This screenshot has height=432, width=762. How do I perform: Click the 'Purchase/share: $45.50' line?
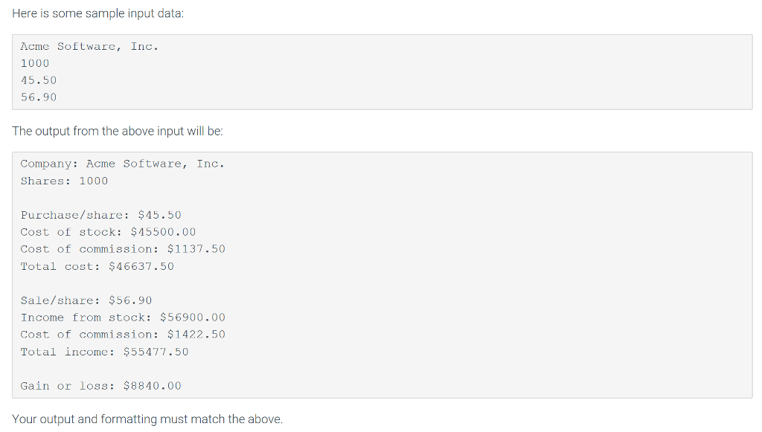pos(100,215)
